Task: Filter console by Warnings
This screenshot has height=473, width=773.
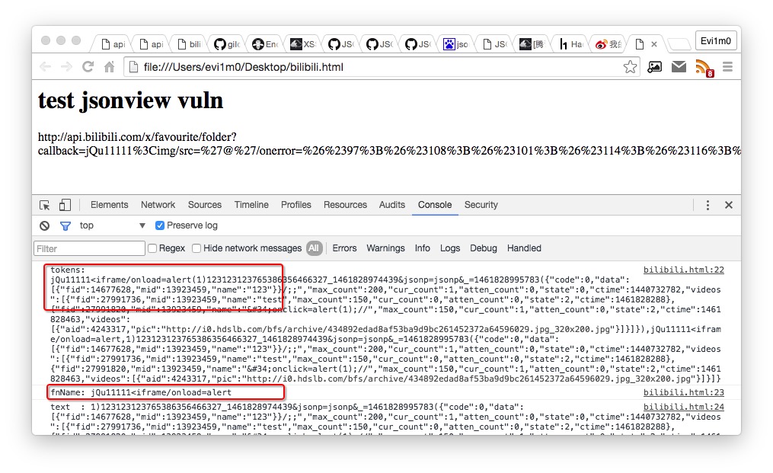Action: (x=385, y=248)
